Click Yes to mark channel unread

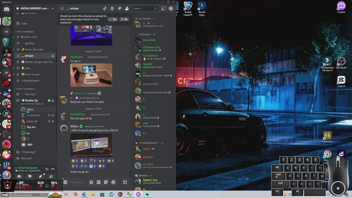(113, 19)
